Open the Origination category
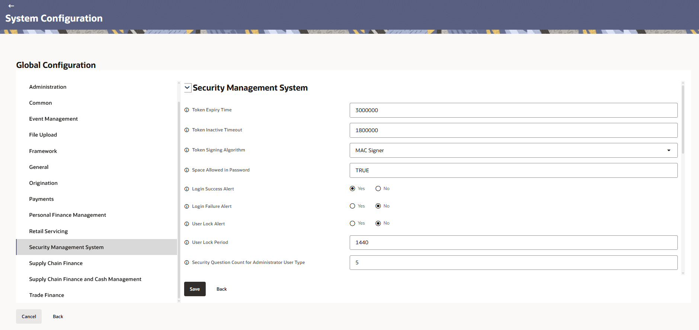The height and width of the screenshot is (330, 699). pos(96,183)
